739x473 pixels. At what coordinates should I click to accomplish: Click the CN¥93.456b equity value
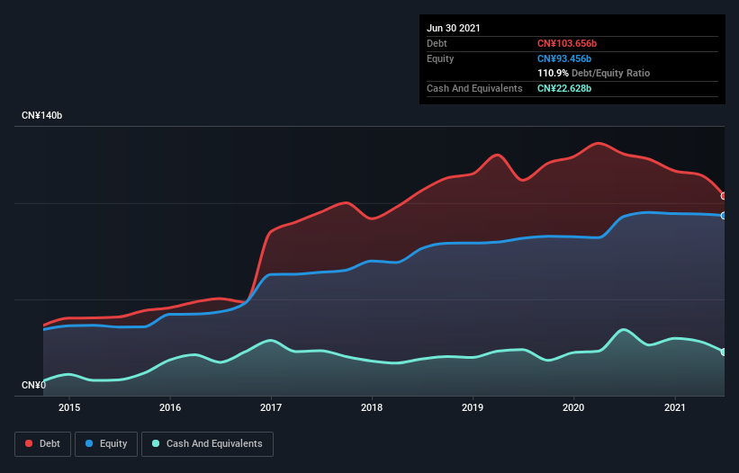564,58
